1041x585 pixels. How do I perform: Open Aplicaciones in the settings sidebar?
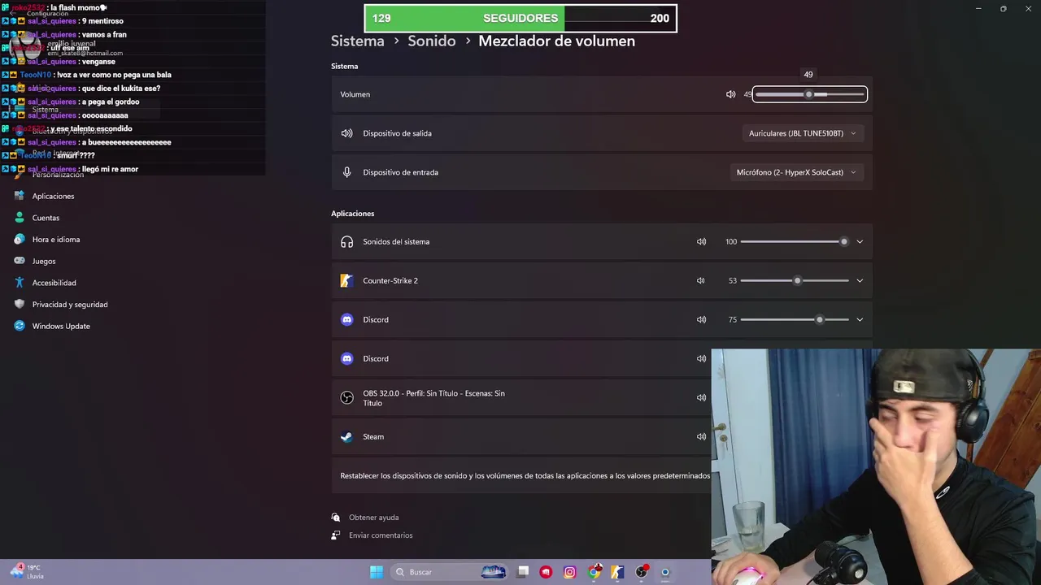pos(53,196)
